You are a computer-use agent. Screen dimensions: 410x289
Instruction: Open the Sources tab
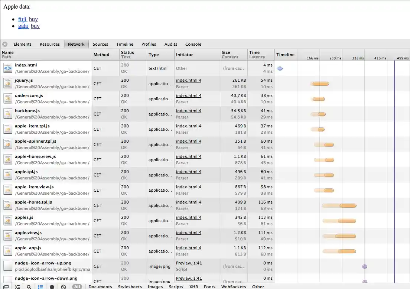tap(100, 44)
